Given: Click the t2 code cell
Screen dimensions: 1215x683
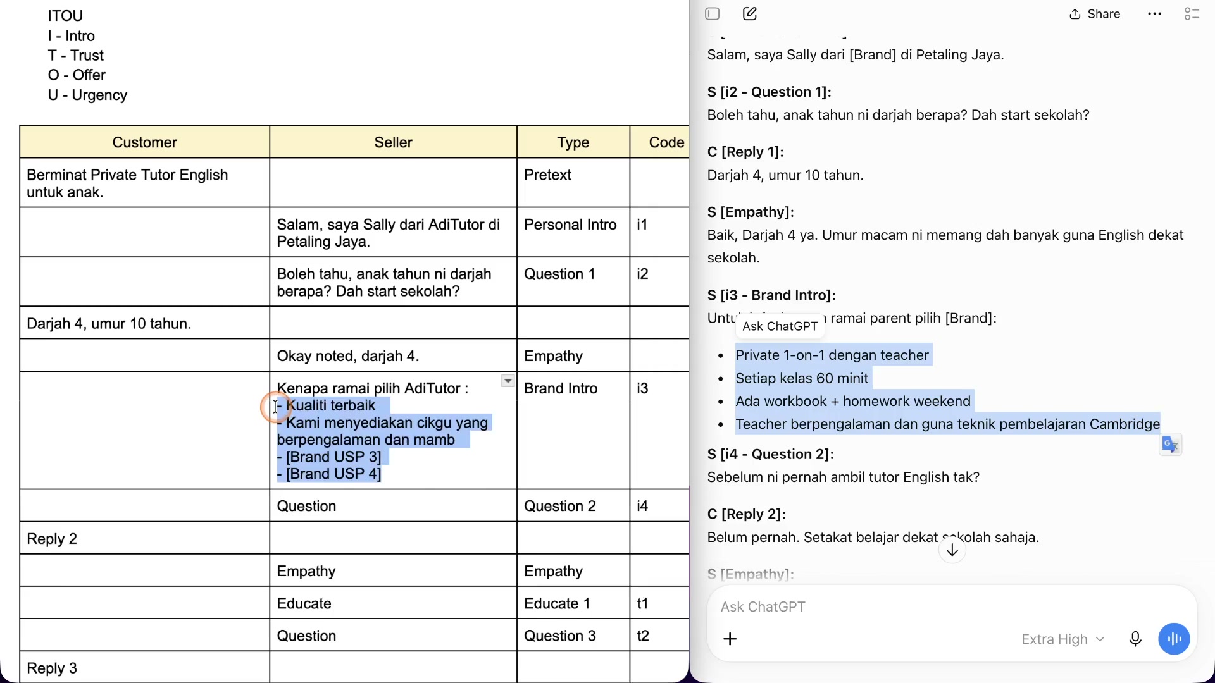Looking at the screenshot, I should (x=660, y=636).
